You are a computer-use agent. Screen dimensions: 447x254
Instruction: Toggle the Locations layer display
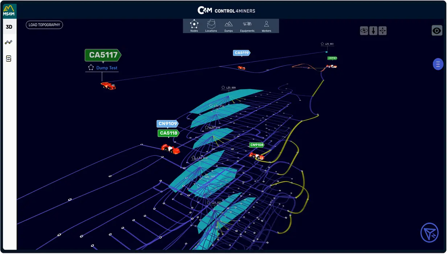coord(211,26)
